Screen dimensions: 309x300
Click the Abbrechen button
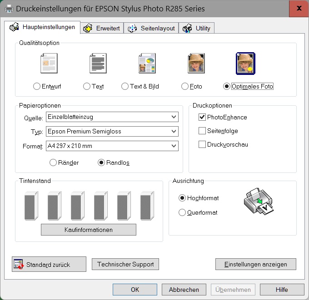click(184, 290)
